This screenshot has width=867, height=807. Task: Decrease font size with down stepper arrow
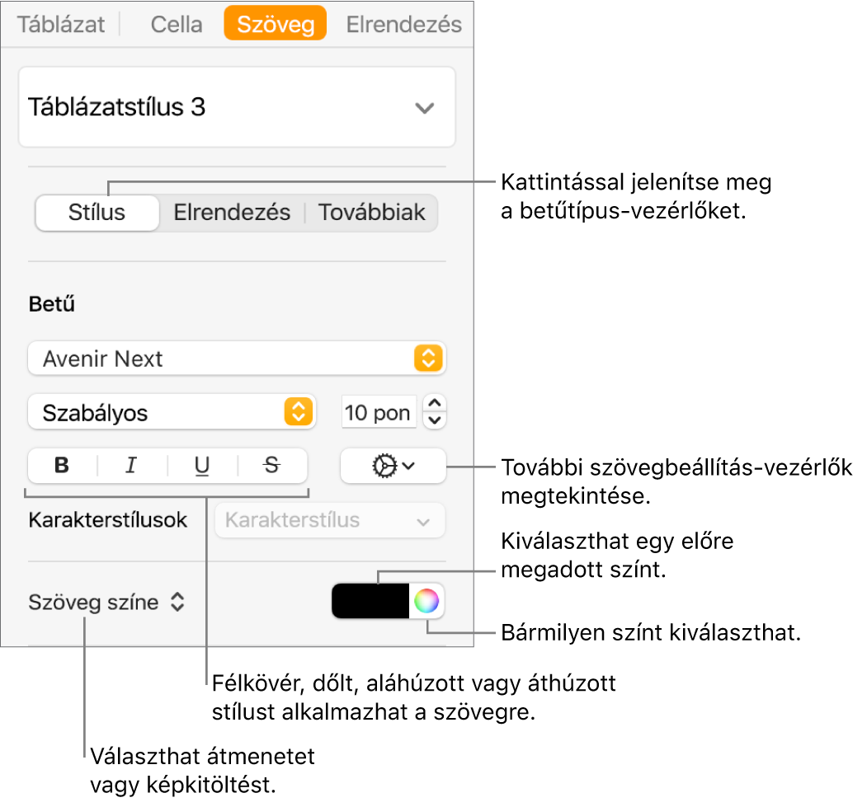[x=435, y=421]
